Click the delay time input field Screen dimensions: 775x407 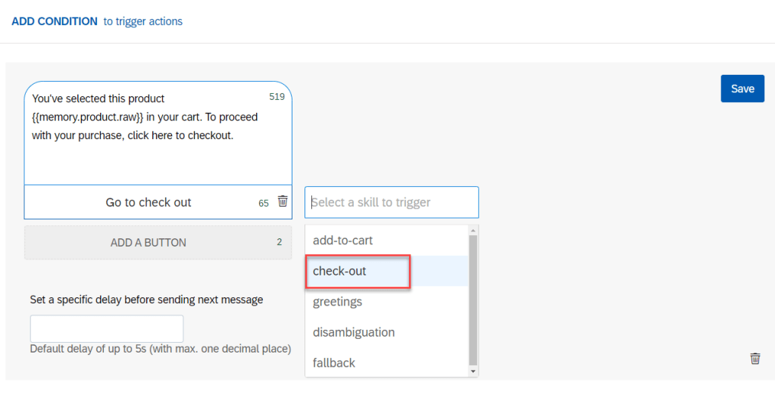point(107,329)
